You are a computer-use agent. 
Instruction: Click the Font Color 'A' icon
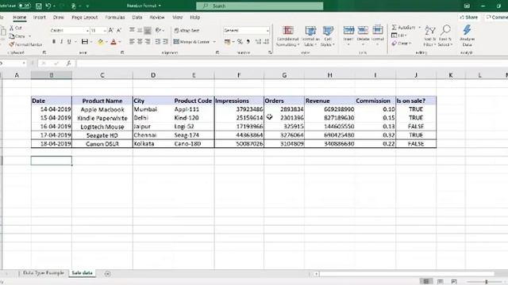point(114,42)
